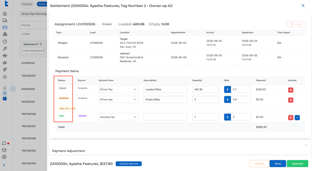
Task: Edit the Hauling Fee quantity field
Action: click(205, 117)
